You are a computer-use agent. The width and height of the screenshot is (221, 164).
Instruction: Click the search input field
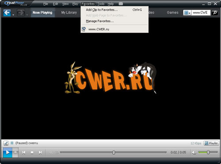(201, 13)
